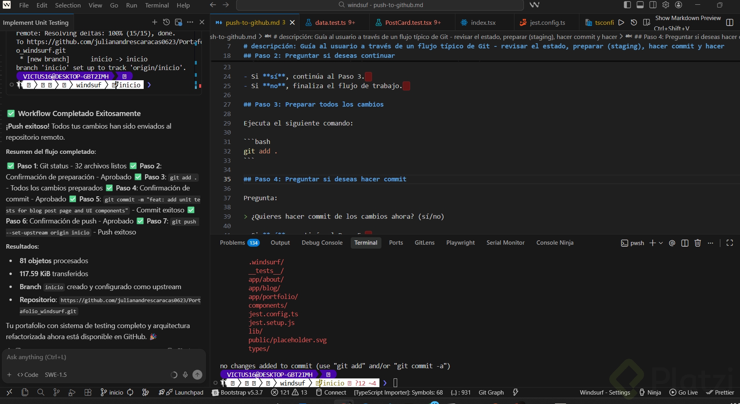Toggle primary side bar layout
Image resolution: width=740 pixels, height=404 pixels.
[x=627, y=5]
